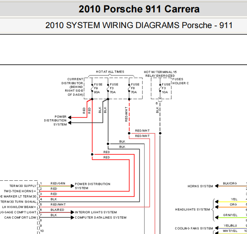Click the 'YEL' wire label
The width and height of the screenshot is (247, 234).
(x=234, y=199)
